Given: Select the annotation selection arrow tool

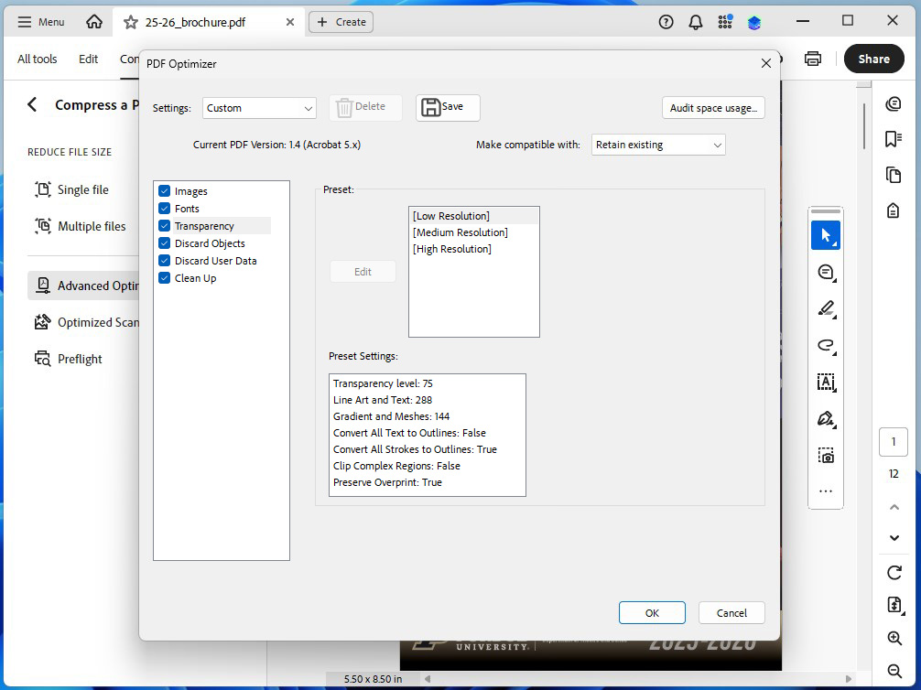Looking at the screenshot, I should (x=826, y=235).
